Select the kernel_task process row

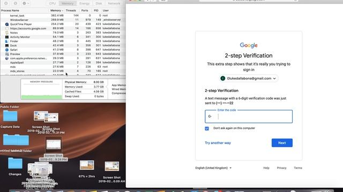click(x=63, y=15)
